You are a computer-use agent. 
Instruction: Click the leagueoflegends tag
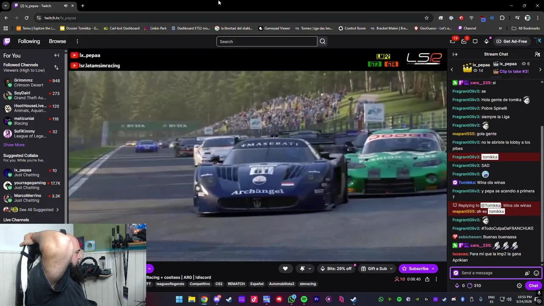[170, 284]
